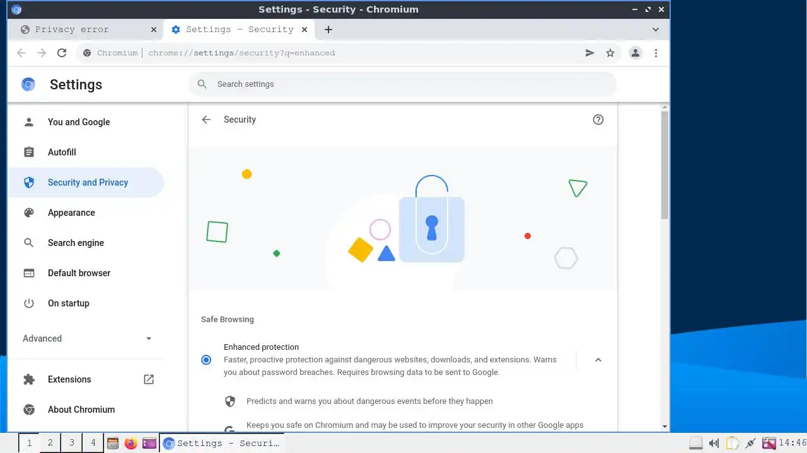This screenshot has height=453, width=807.
Task: Click the taskbar clock showing 14:46
Action: 792,443
